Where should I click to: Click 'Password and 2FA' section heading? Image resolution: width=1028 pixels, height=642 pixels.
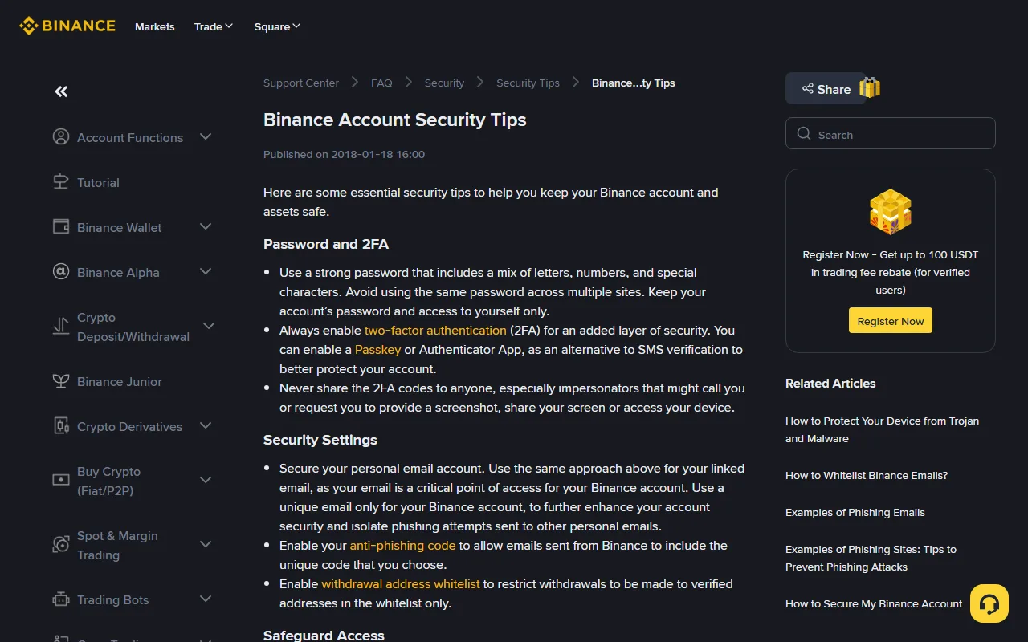click(x=326, y=244)
